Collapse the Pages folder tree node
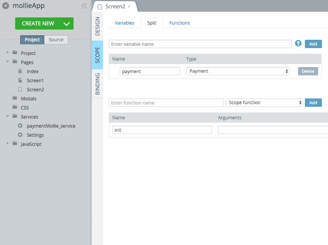Screen dimensions: 328x245 [8, 62]
